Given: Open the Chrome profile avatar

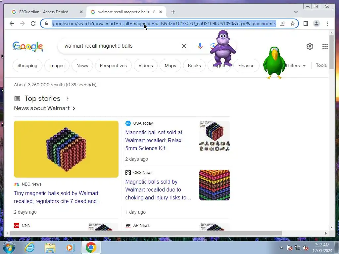Looking at the screenshot, I should (316, 23).
